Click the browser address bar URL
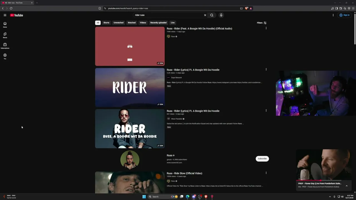The height and width of the screenshot is (200, 356). [x=128, y=8]
